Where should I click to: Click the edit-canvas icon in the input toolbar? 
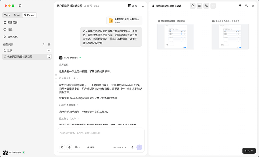(62, 147)
